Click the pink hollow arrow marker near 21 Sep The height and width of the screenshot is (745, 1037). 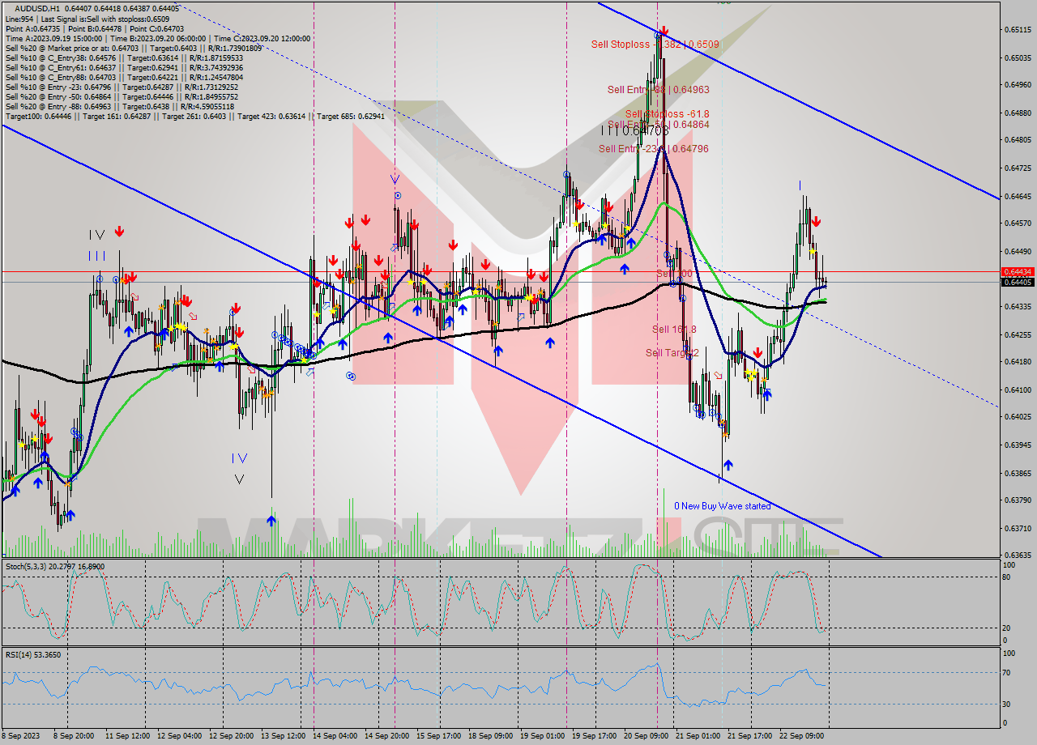click(718, 376)
